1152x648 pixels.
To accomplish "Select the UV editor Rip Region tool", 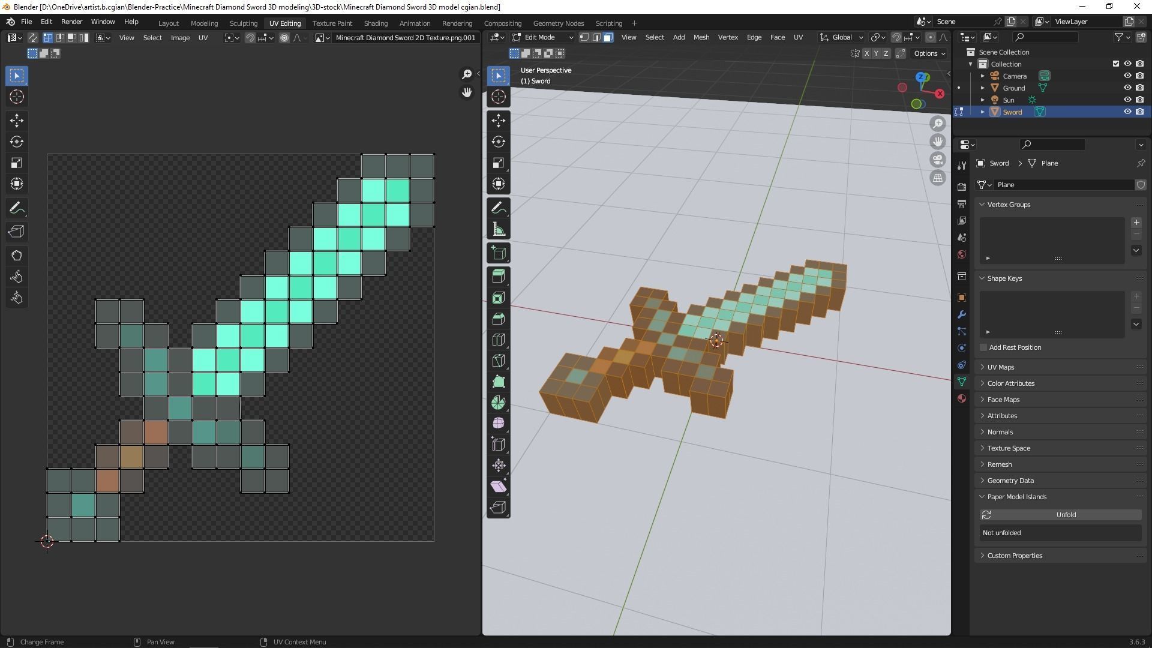I will coord(16,232).
